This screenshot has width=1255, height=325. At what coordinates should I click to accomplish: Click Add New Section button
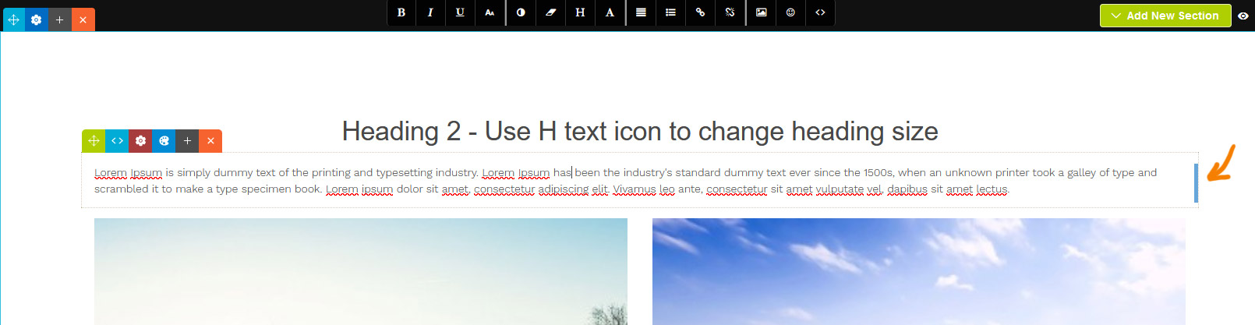pyautogui.click(x=1165, y=16)
